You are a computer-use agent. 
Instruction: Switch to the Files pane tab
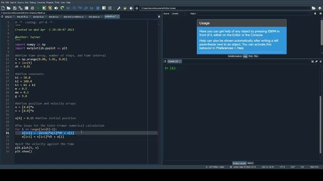tap(256, 56)
